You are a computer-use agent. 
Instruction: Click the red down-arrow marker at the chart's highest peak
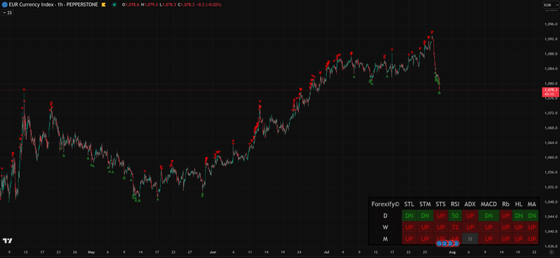click(x=432, y=31)
